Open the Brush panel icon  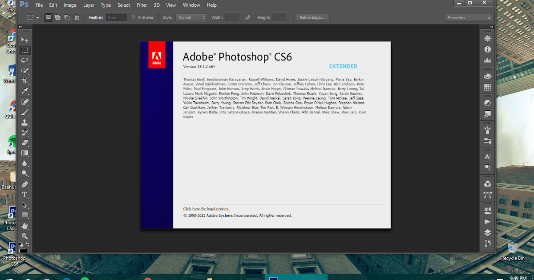pyautogui.click(x=487, y=130)
